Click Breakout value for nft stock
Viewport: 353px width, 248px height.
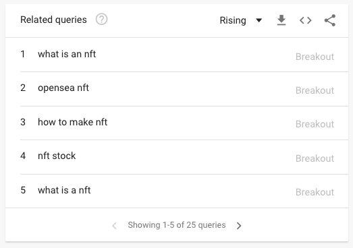tap(315, 158)
